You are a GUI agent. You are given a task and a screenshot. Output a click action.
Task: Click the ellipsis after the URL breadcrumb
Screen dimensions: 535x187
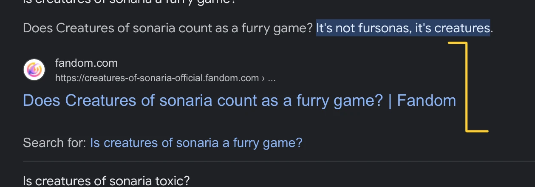pos(272,78)
